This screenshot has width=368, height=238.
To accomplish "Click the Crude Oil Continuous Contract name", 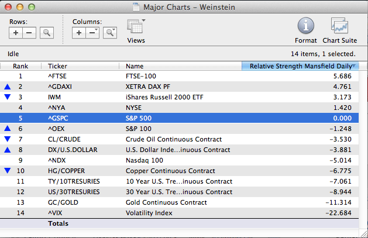I will (x=174, y=139).
